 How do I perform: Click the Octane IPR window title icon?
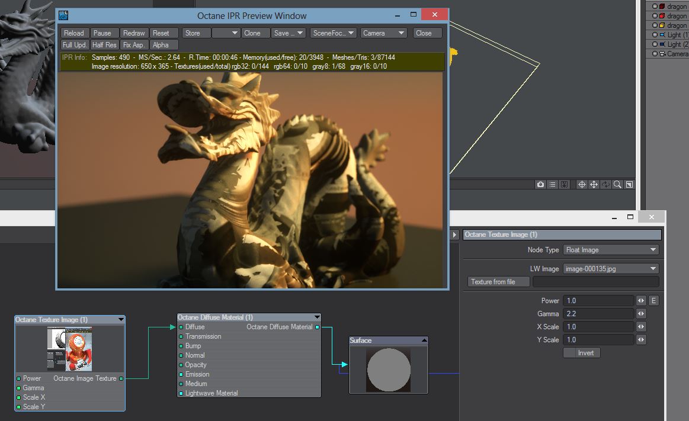pos(63,15)
